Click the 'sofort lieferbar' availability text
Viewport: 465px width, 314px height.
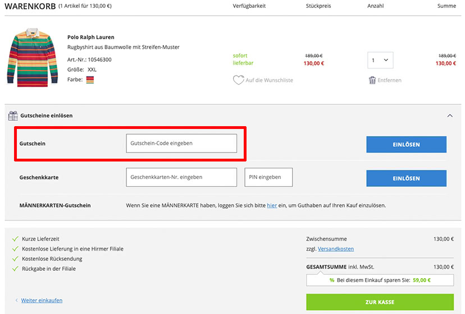pyautogui.click(x=243, y=59)
